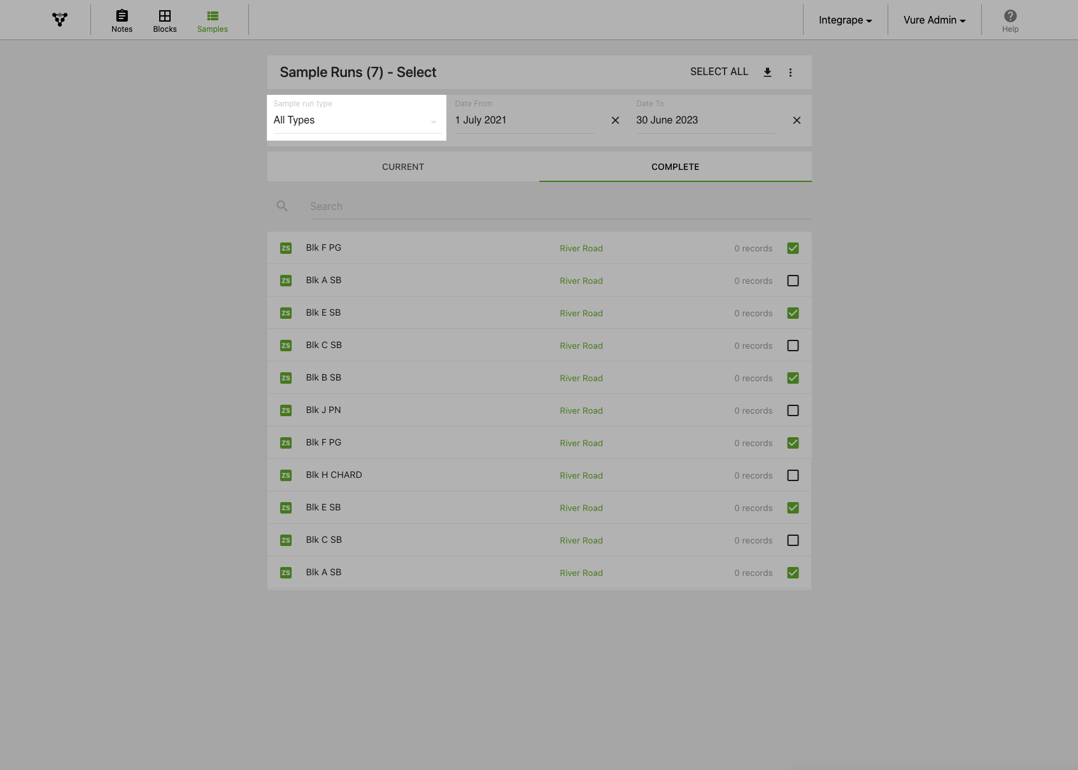Open the three-dot more options menu
This screenshot has height=770, width=1078.
click(790, 73)
